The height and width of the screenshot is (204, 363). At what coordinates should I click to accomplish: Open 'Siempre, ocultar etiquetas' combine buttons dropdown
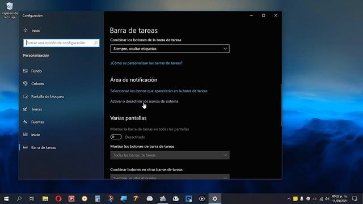[170, 49]
